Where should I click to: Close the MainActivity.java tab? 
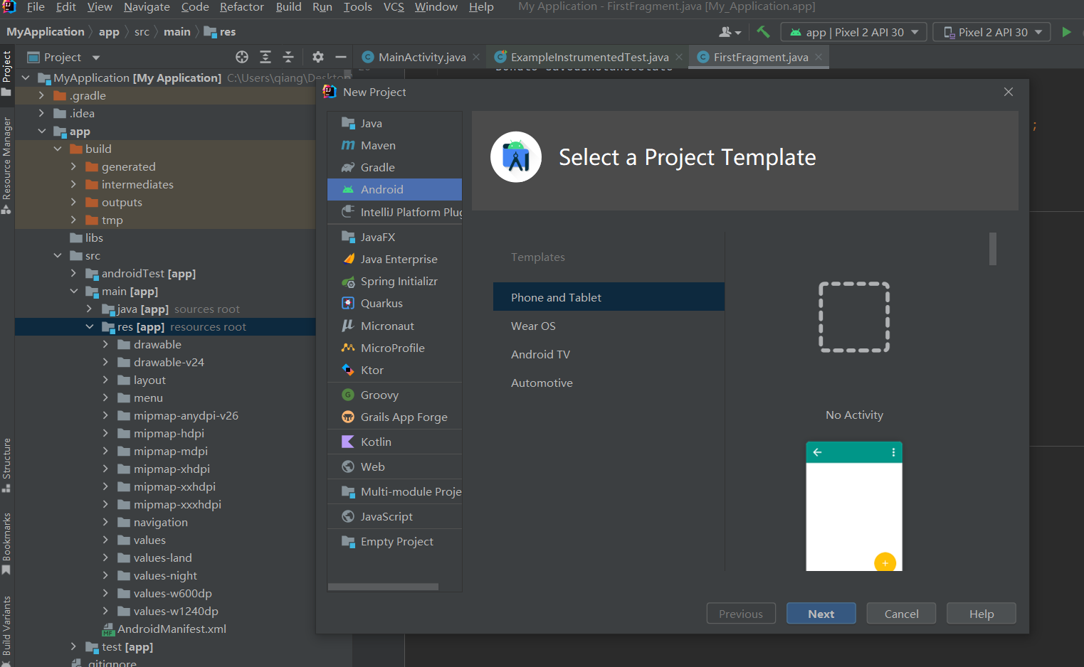476,57
